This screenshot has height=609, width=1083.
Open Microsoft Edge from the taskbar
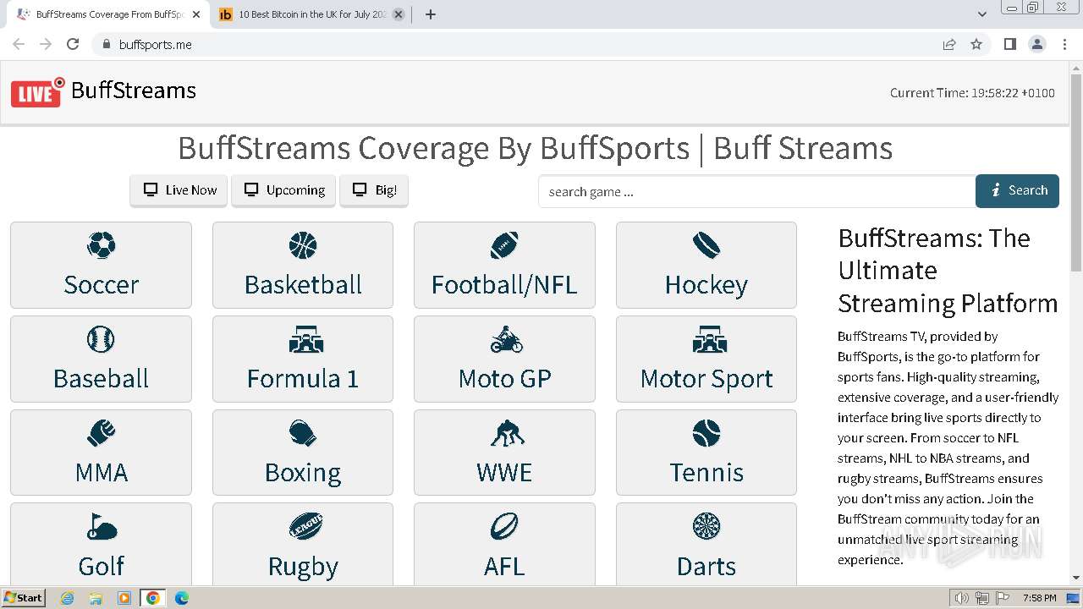182,598
